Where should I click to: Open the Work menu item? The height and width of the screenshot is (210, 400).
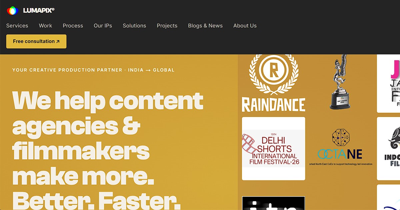coord(45,26)
